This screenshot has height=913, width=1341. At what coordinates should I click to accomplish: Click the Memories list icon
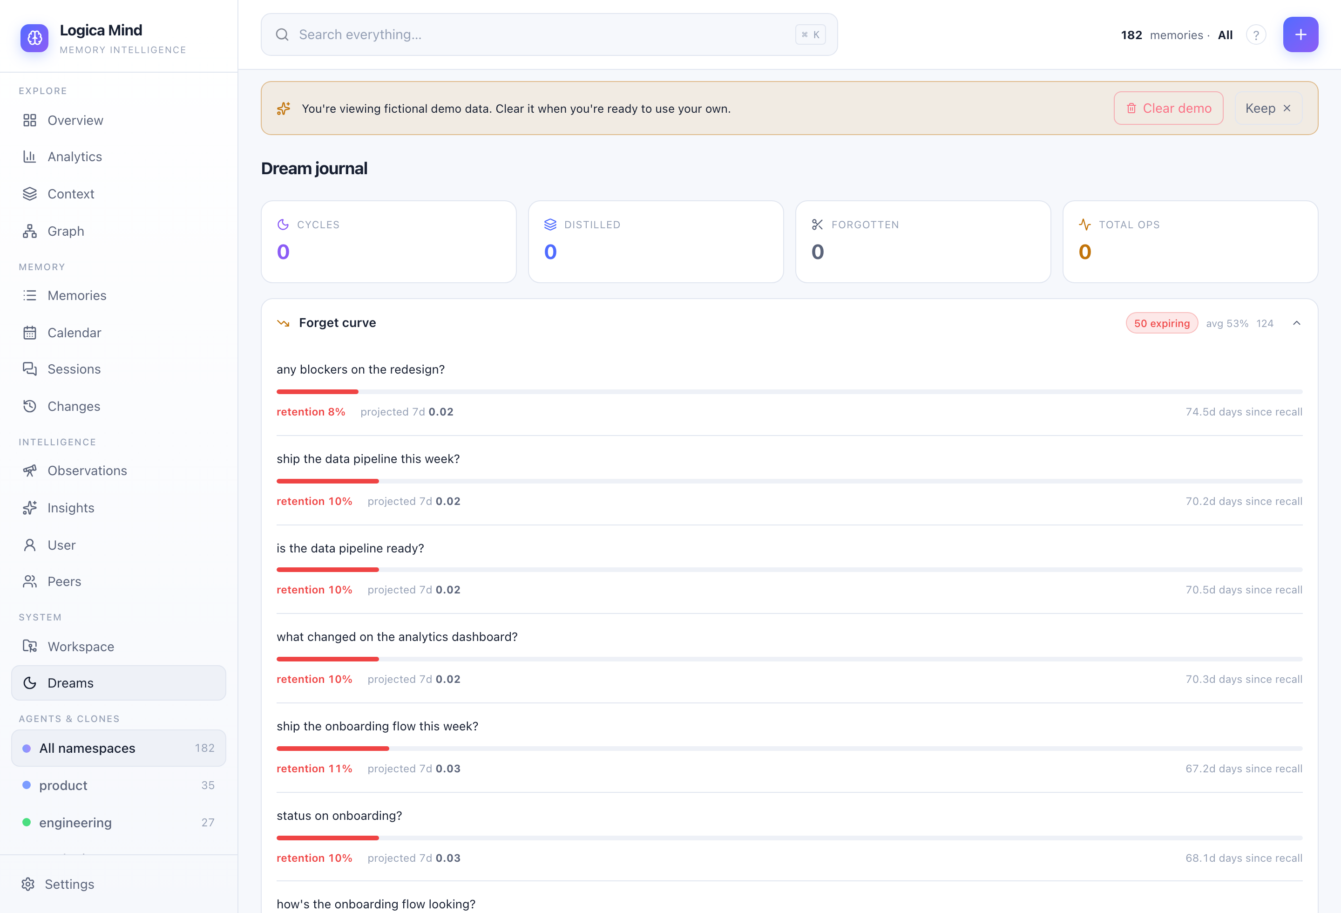(x=29, y=295)
